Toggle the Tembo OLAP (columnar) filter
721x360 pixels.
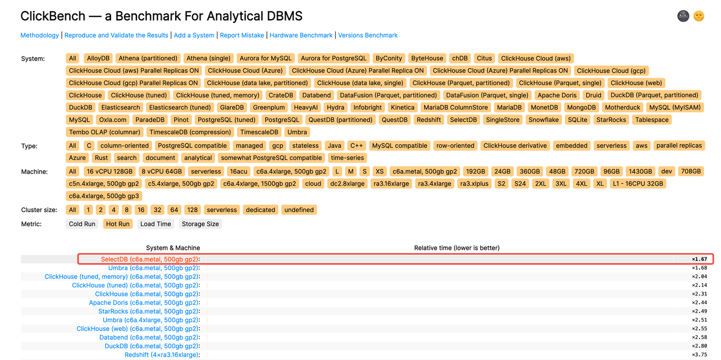coord(105,133)
